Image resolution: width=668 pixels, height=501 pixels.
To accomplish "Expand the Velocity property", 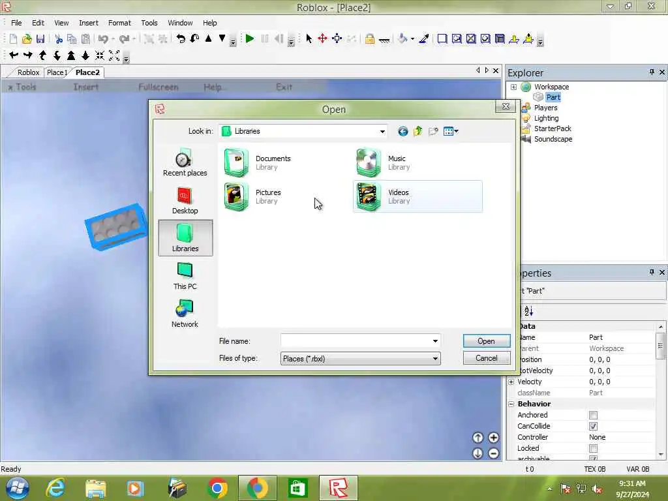I will pyautogui.click(x=511, y=382).
